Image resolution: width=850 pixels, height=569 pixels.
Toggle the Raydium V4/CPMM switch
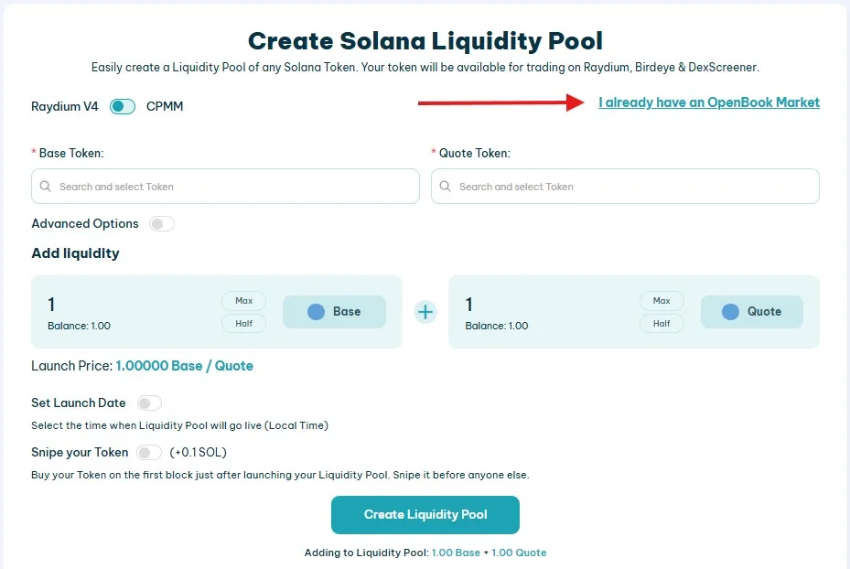pyautogui.click(x=123, y=106)
